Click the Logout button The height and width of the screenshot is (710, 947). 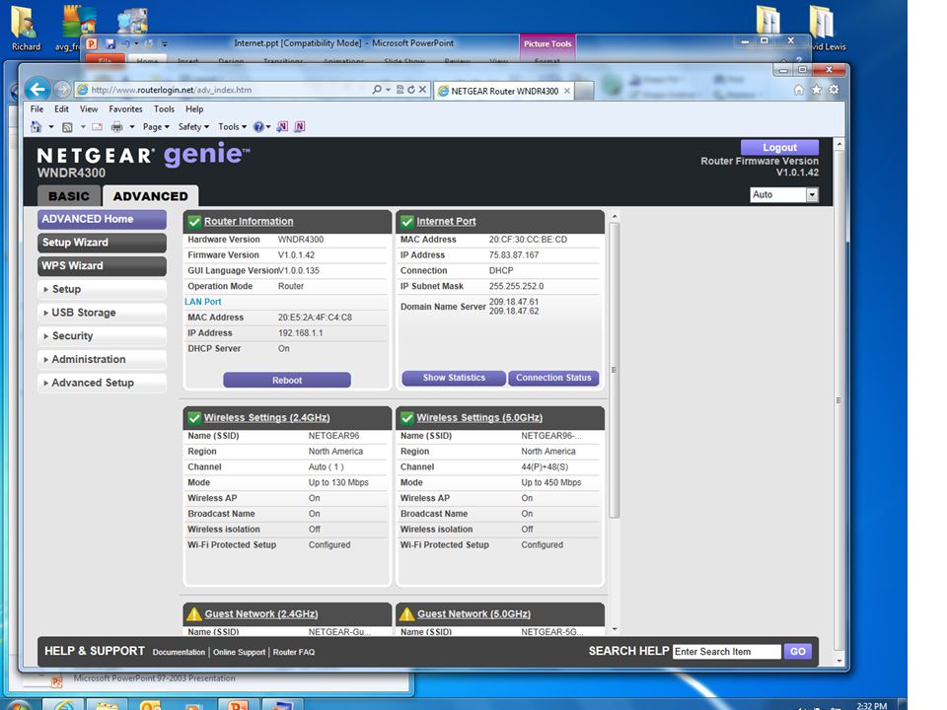[779, 147]
